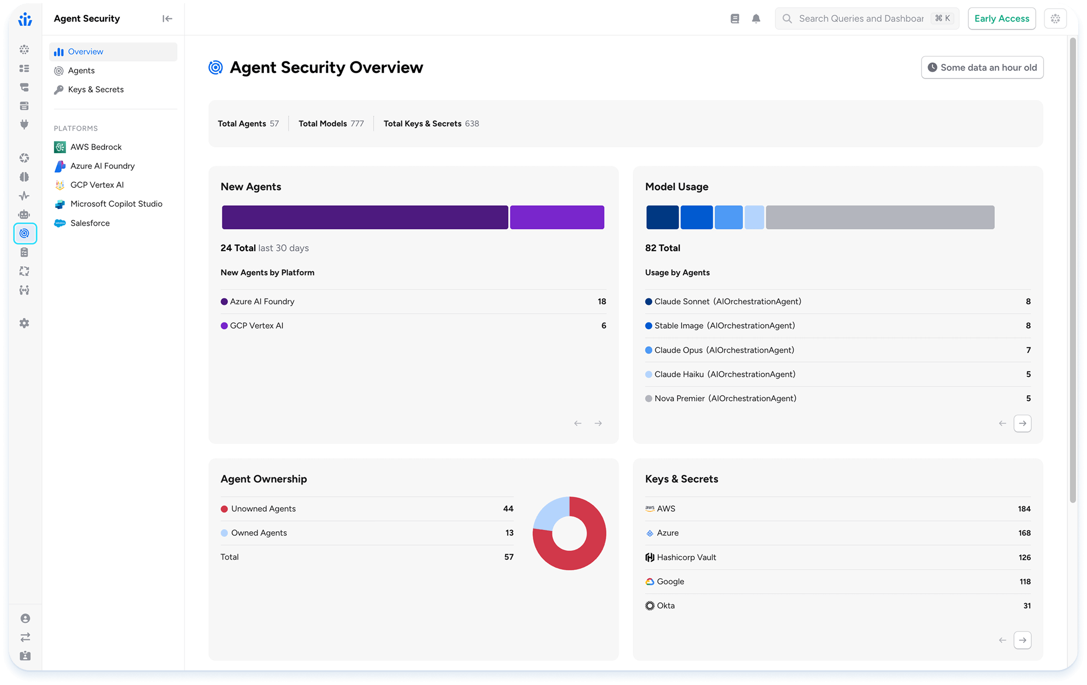Screen dimensions: 1087x685
Task: Open the notifications bell
Action: pos(756,19)
